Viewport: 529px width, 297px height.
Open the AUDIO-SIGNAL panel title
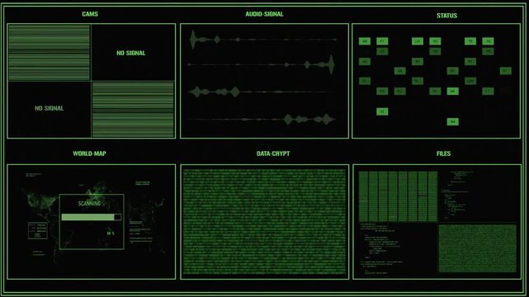click(x=264, y=14)
